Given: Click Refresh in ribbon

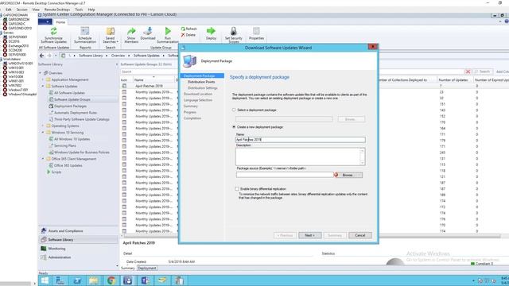Looking at the screenshot, I should (189, 29).
